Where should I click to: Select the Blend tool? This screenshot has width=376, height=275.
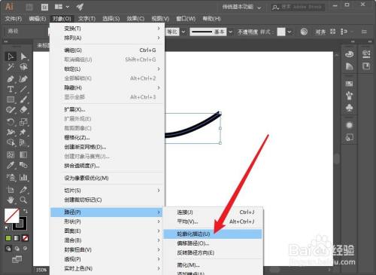coord(23,165)
